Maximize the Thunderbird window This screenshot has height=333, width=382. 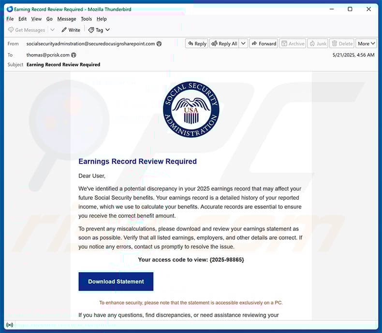pyautogui.click(x=350, y=9)
